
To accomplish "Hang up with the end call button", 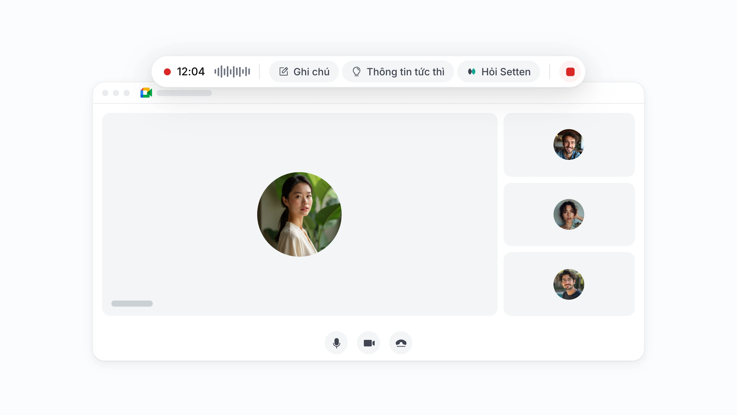I will point(401,343).
